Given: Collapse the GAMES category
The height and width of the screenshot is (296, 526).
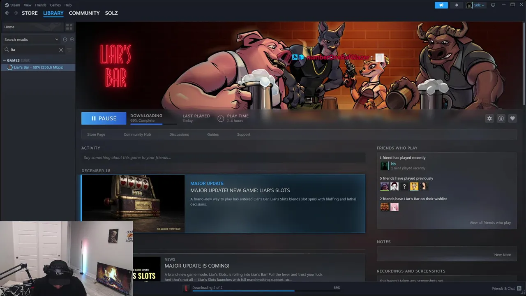Looking at the screenshot, I should (x=5, y=60).
